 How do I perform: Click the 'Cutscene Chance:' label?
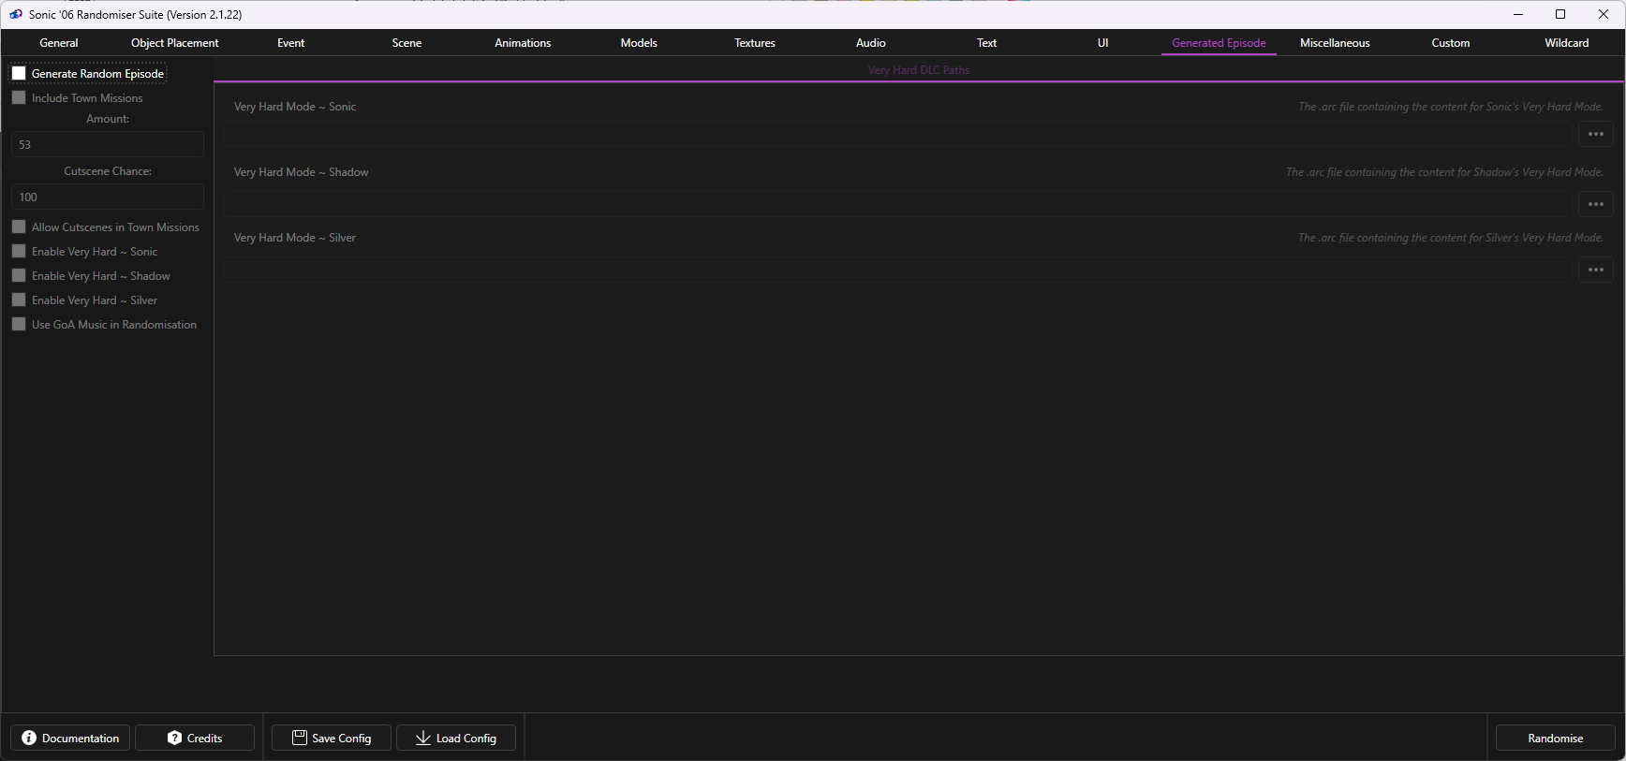click(x=108, y=171)
